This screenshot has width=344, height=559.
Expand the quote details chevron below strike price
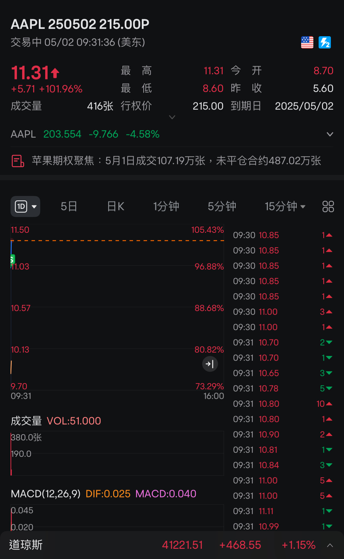[172, 117]
